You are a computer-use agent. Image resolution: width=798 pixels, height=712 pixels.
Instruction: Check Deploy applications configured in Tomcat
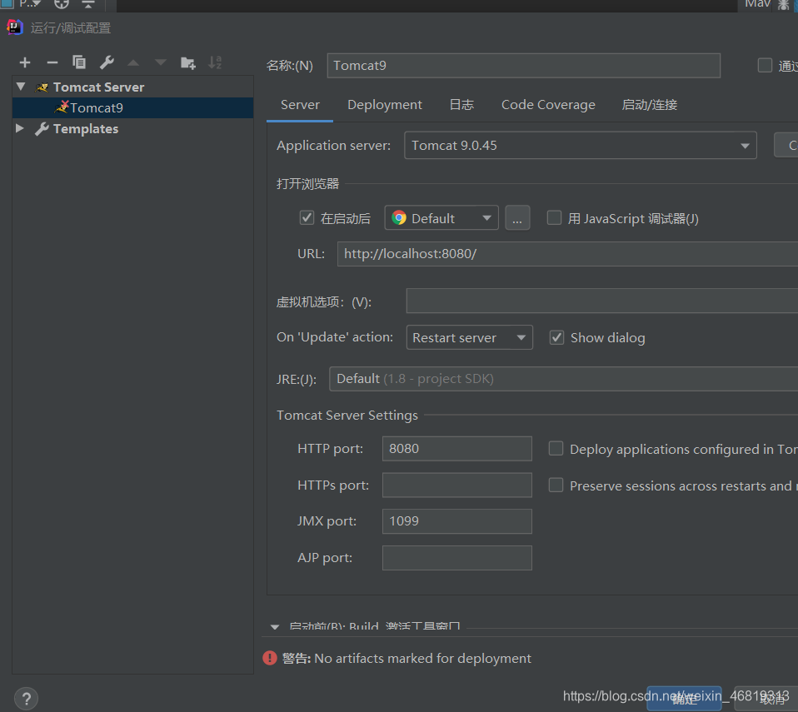(556, 448)
